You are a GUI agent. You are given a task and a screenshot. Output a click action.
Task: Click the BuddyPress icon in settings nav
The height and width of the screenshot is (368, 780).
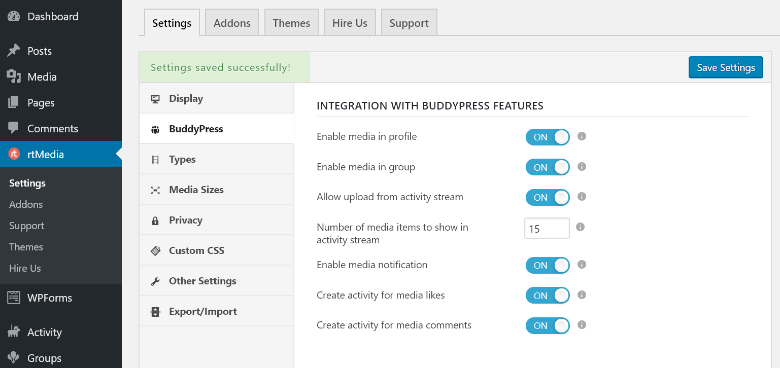point(155,128)
